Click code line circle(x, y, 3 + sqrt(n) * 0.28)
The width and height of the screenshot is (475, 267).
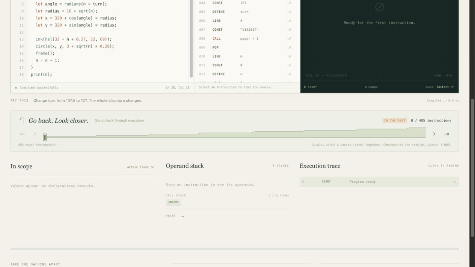(75, 46)
